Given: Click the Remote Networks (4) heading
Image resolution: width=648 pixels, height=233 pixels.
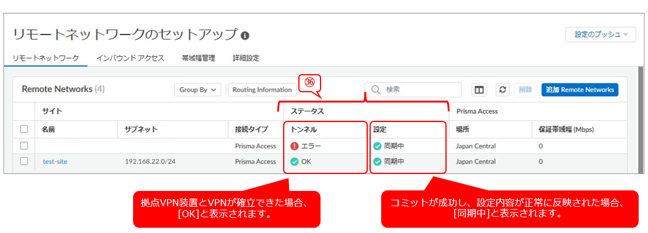Looking at the screenshot, I should pos(63,89).
